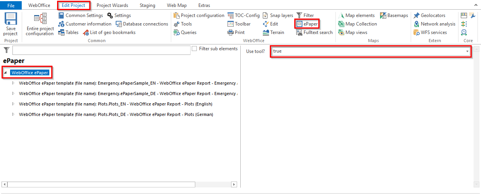Image resolution: width=481 pixels, height=194 pixels.
Task: Open Terrain configuration
Action: click(274, 32)
